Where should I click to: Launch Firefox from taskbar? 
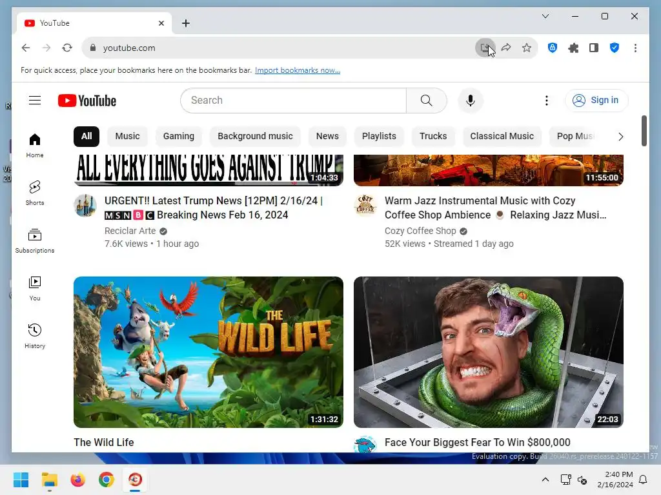[x=78, y=480]
